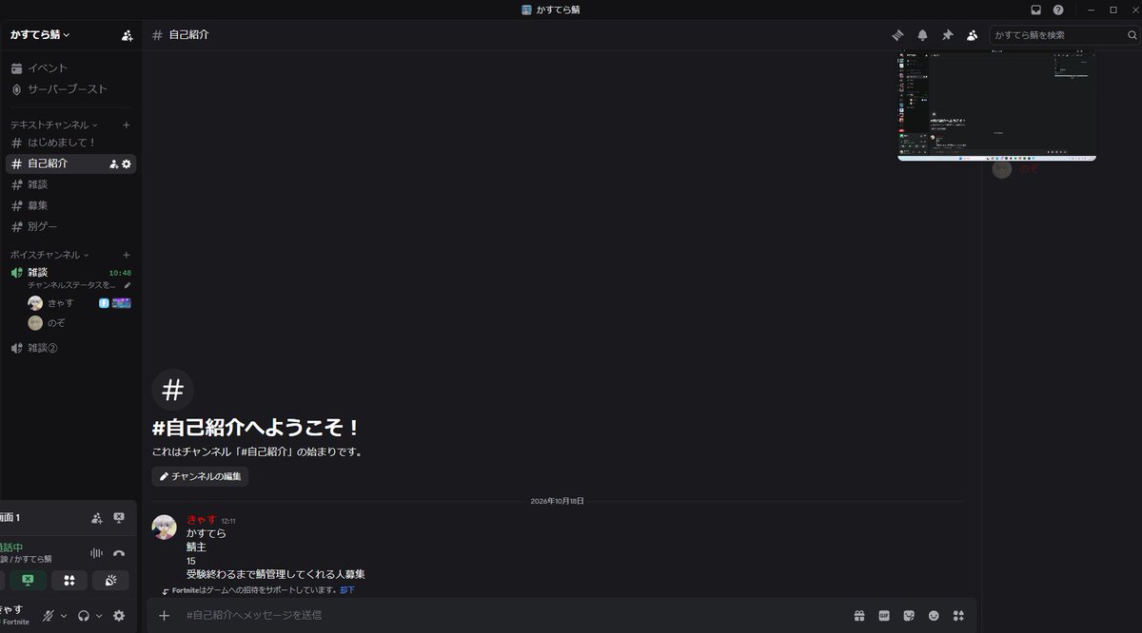Open the sticker picker
The width and height of the screenshot is (1142, 633).
tap(909, 616)
